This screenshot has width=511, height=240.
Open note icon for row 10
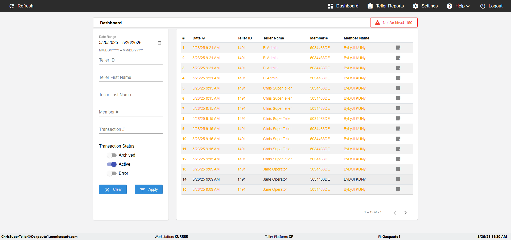click(398, 139)
